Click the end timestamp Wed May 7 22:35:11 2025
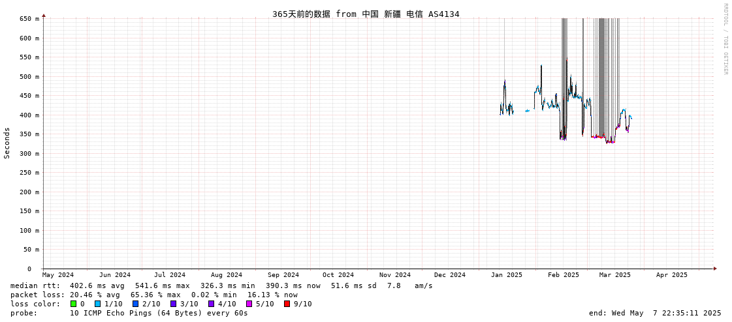732x322 pixels. click(x=655, y=313)
